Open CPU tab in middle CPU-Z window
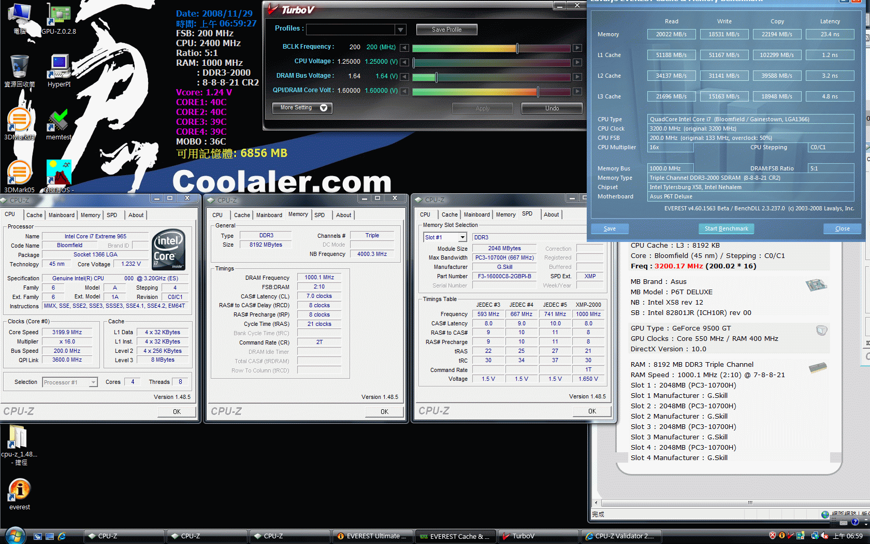Image resolution: width=870 pixels, height=544 pixels. click(x=218, y=215)
